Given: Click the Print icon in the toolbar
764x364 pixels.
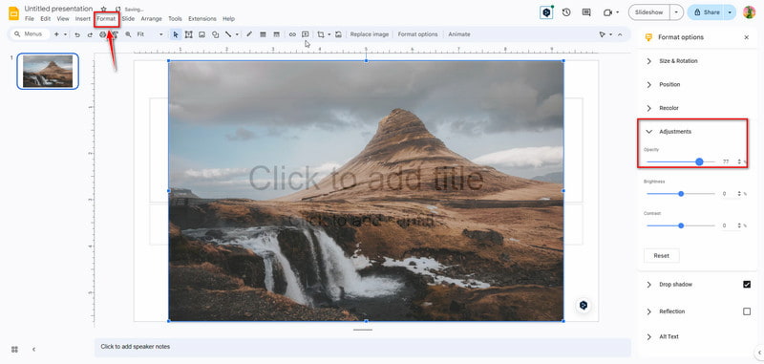Looking at the screenshot, I should (x=103, y=34).
